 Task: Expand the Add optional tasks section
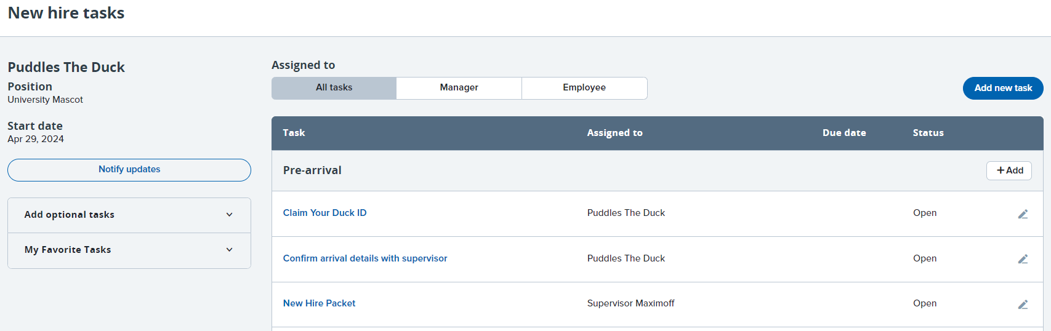point(129,215)
